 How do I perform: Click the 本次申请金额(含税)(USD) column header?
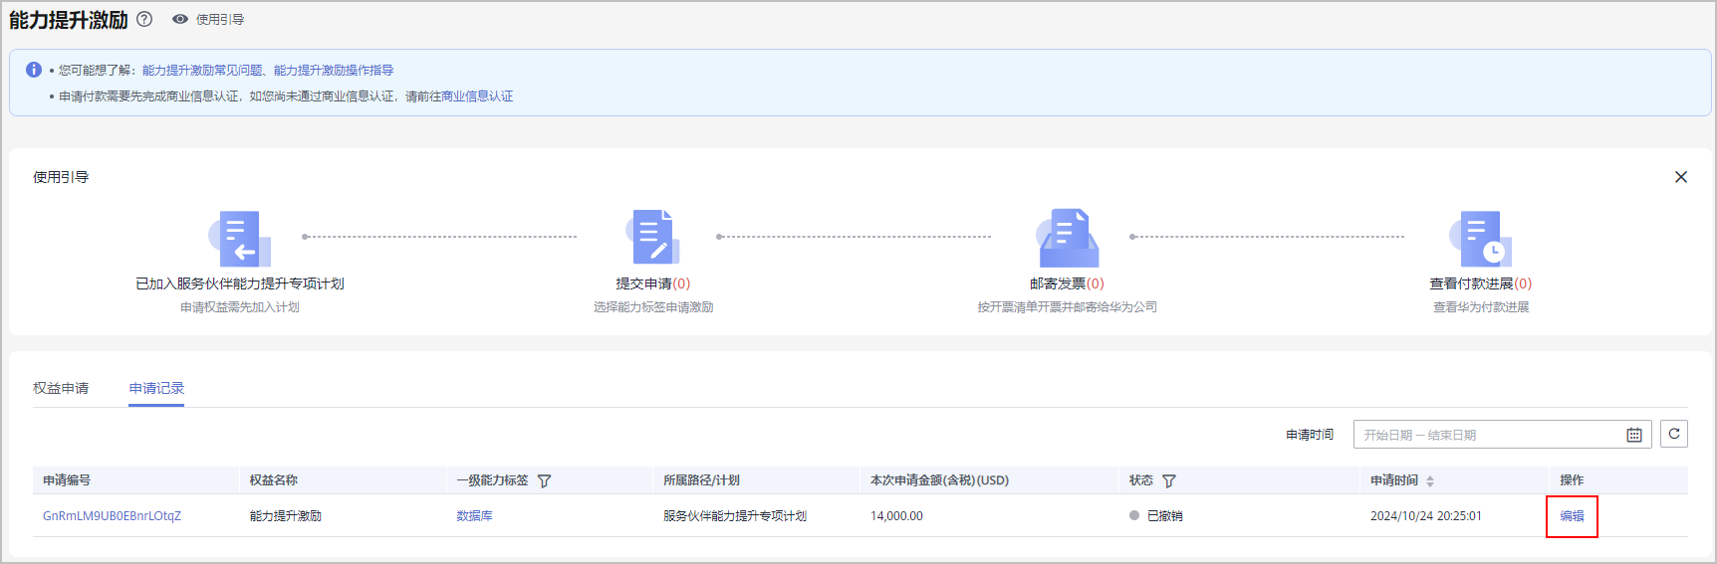[x=939, y=480]
